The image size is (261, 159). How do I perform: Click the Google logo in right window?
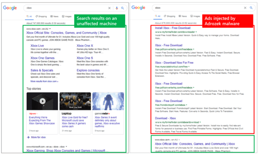[138, 8]
